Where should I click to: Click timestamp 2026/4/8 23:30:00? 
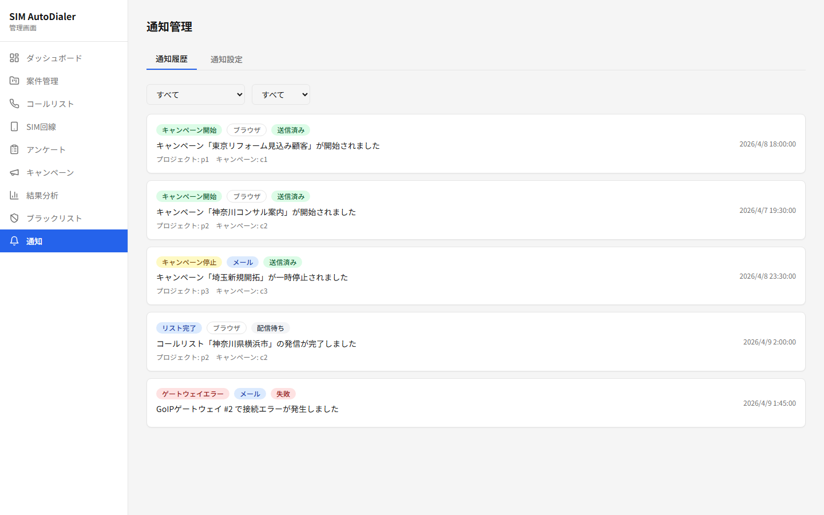(767, 276)
